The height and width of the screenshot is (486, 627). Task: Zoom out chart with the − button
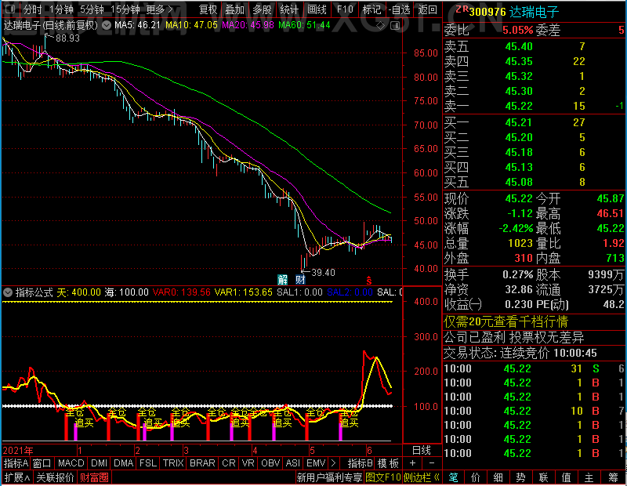432,463
